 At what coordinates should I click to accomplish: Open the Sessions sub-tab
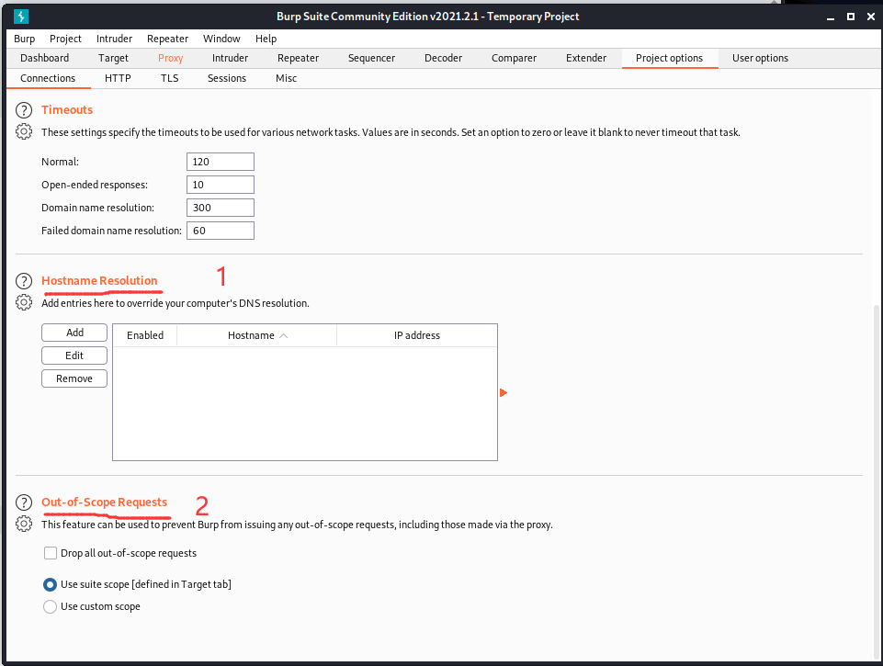(x=226, y=78)
